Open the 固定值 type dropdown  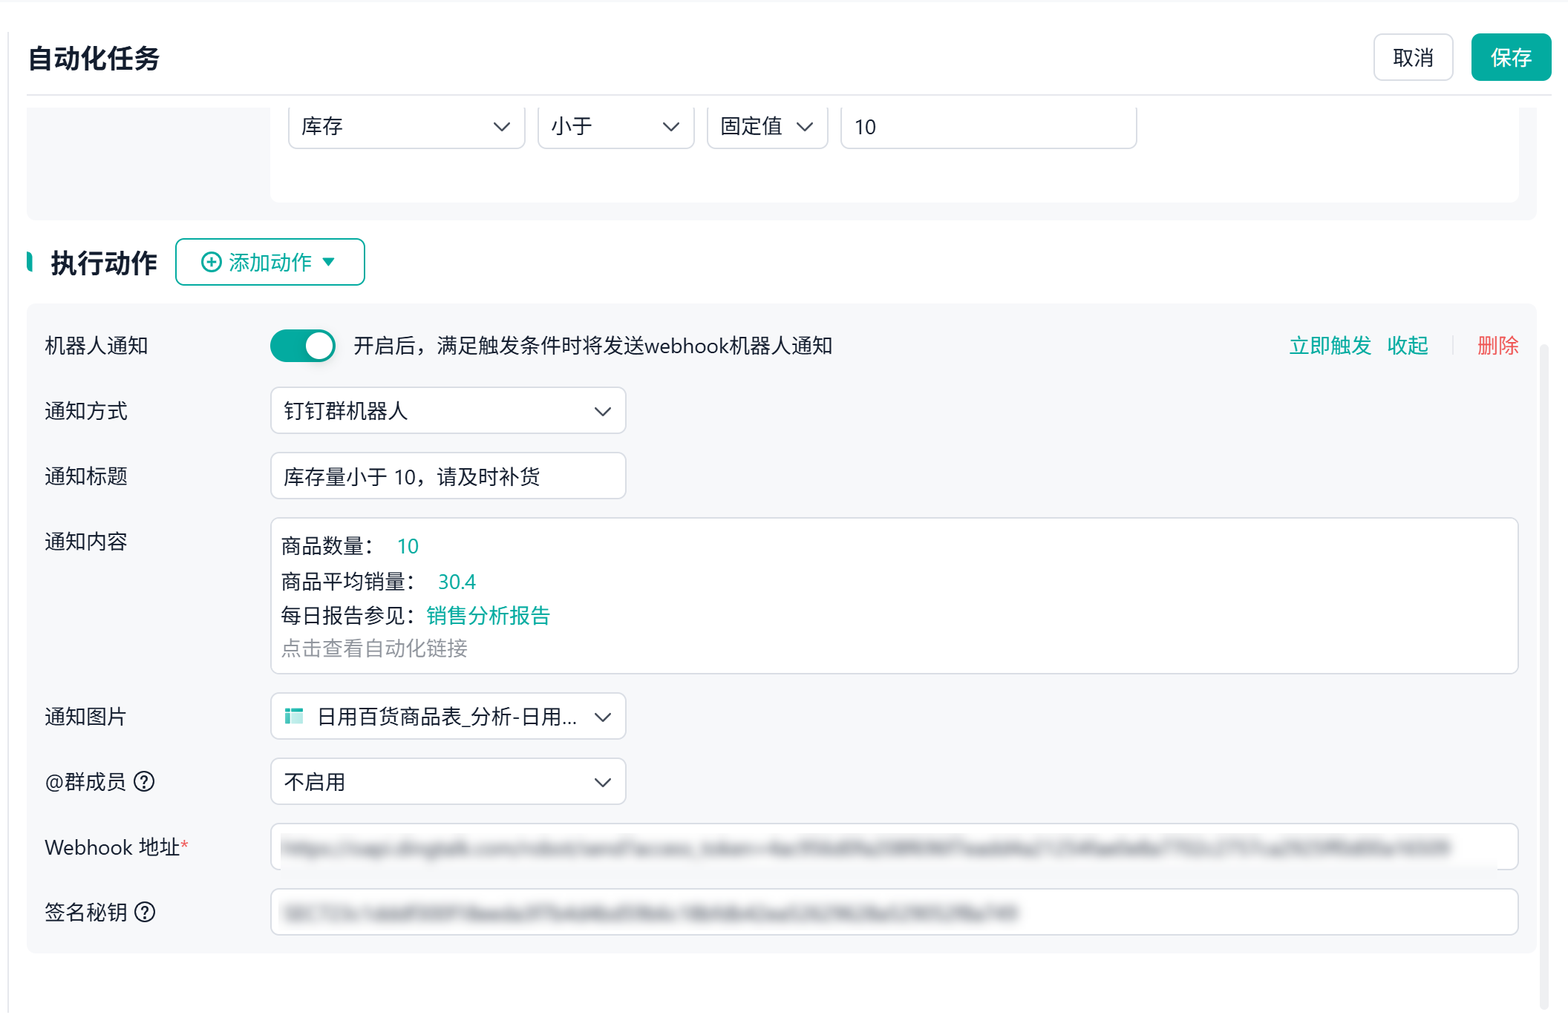click(768, 127)
